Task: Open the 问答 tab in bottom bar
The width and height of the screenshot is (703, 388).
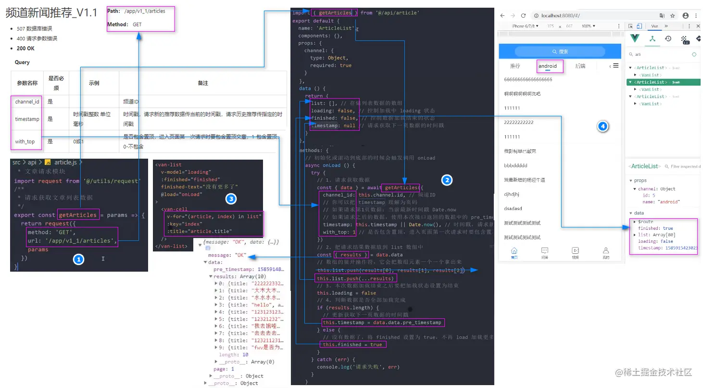Action: (545, 252)
